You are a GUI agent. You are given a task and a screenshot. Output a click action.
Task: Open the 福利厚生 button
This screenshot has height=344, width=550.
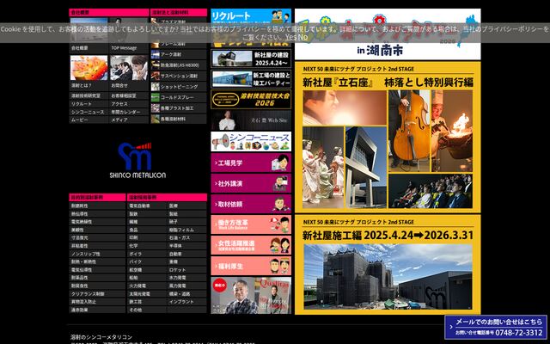coord(251,266)
